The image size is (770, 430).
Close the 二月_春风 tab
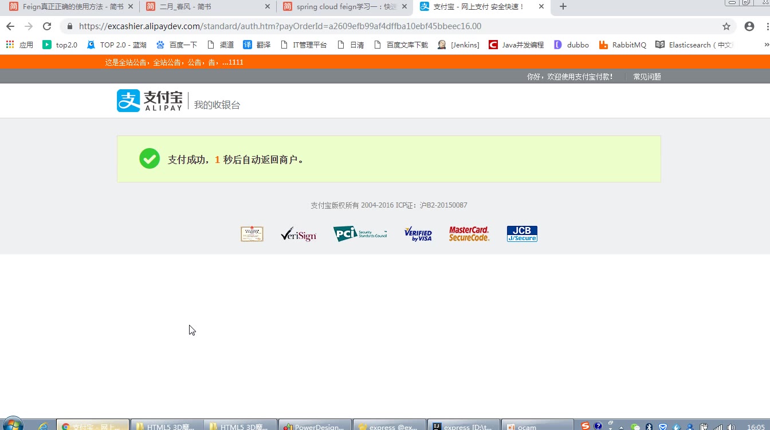pos(267,7)
